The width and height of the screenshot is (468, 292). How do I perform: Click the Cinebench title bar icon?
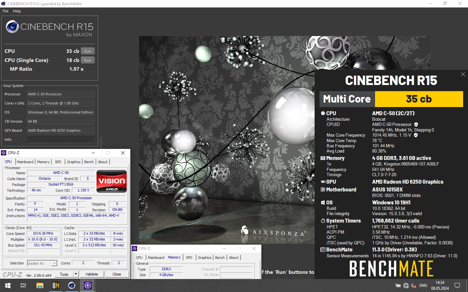pyautogui.click(x=4, y=4)
